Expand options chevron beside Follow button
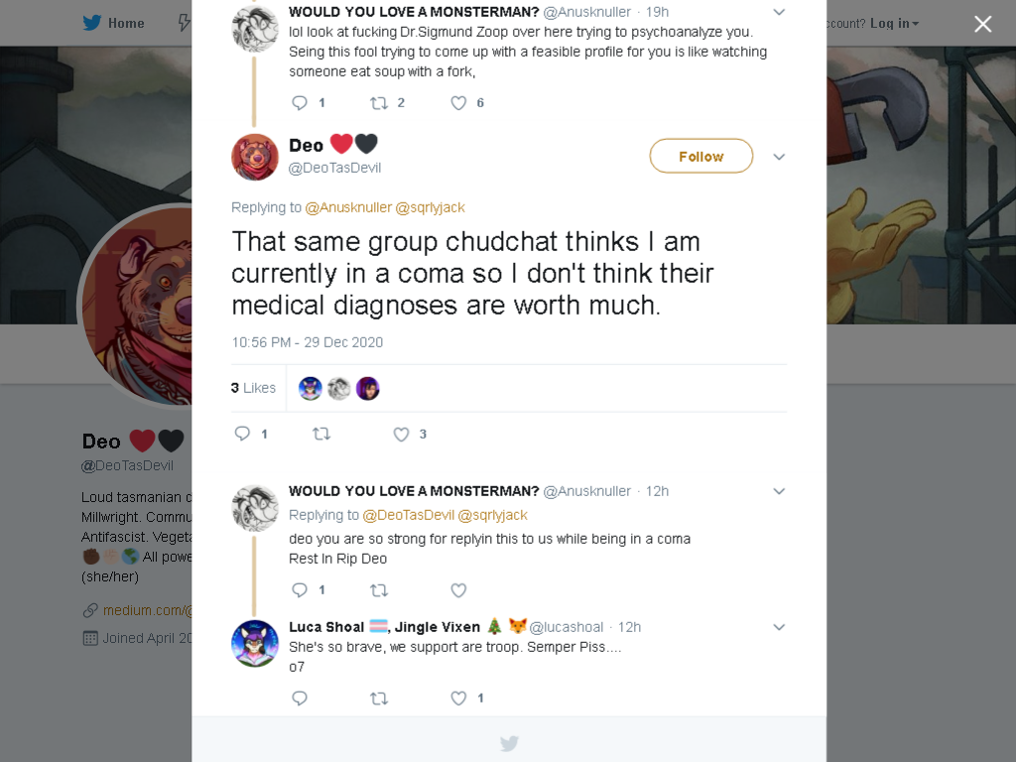Screen dimensions: 1016x762 [x=779, y=157]
